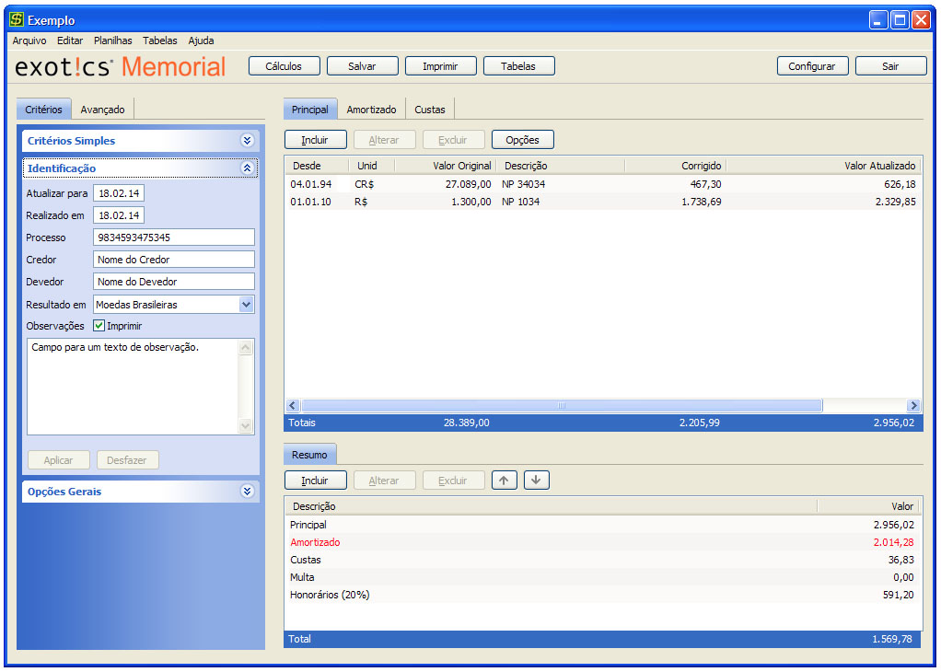The width and height of the screenshot is (941, 672).
Task: Move the Resumo item up with the arrow button
Action: (x=505, y=480)
